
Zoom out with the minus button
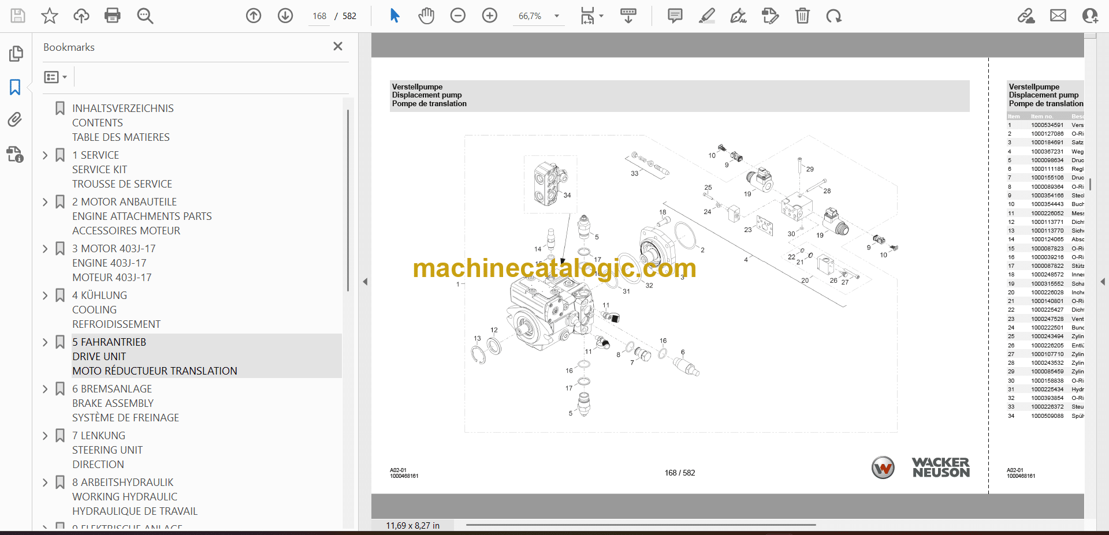458,16
